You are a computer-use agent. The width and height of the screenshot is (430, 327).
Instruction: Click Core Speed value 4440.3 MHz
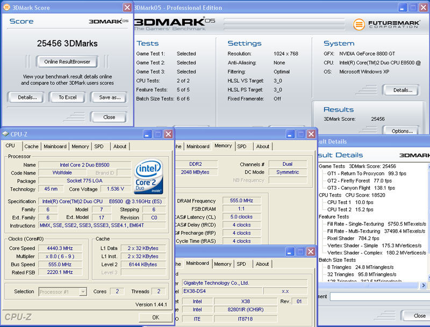click(60, 248)
